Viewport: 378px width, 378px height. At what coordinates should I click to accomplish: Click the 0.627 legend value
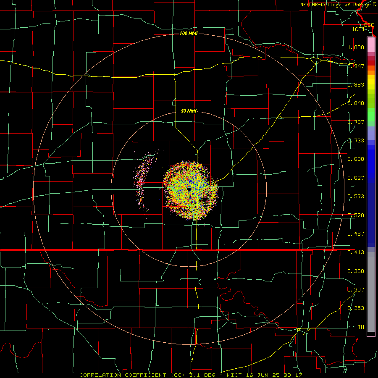356,178
